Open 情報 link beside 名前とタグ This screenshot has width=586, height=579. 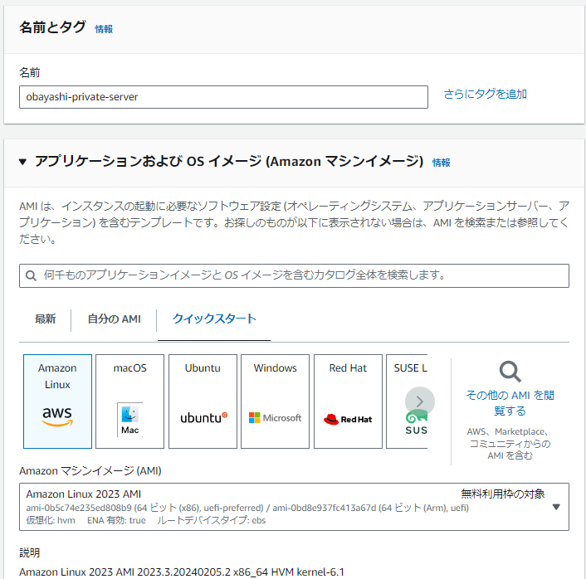click(x=104, y=29)
